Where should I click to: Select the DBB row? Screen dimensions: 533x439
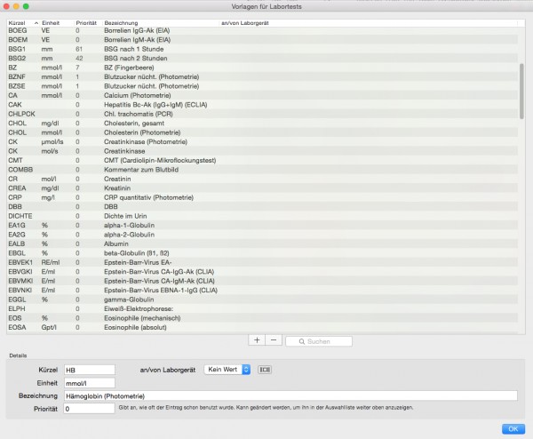[262, 207]
